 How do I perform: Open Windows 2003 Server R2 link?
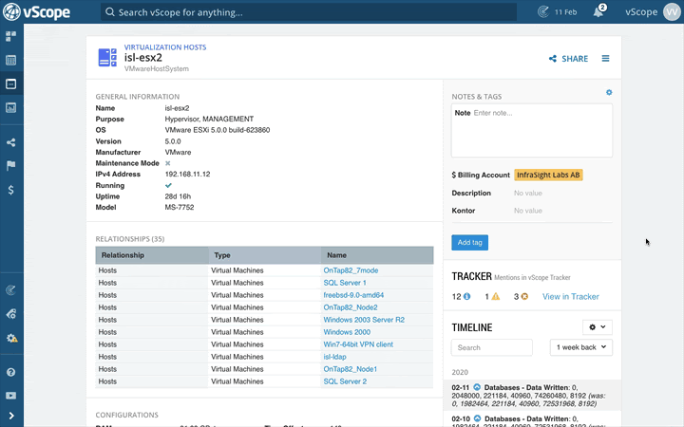click(364, 320)
